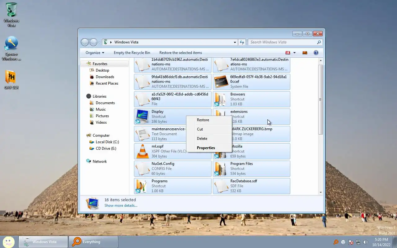Screen dimensions: 397x248
Task: Switch to Windows Vista taskbar button
Action: tap(43, 242)
